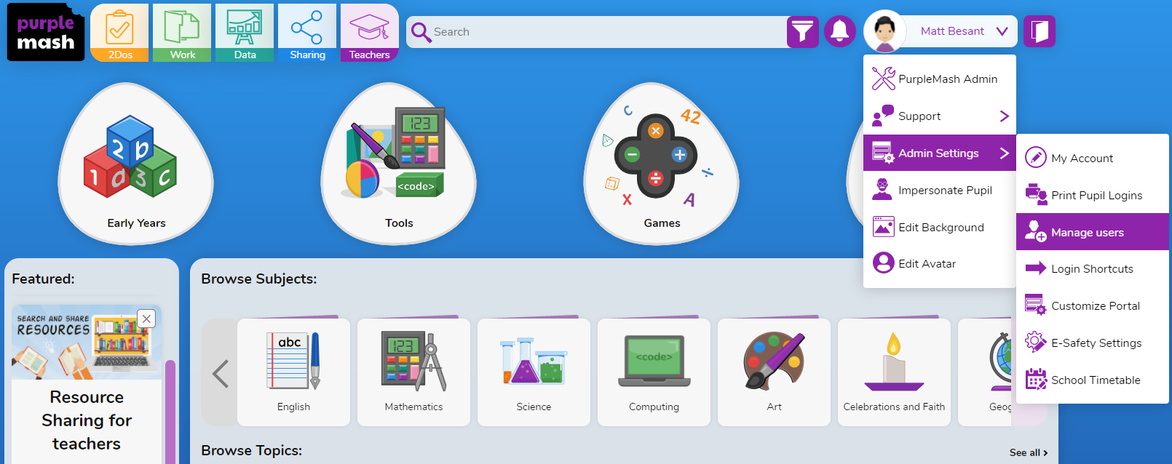Click the purple book icon beside username

[1040, 31]
